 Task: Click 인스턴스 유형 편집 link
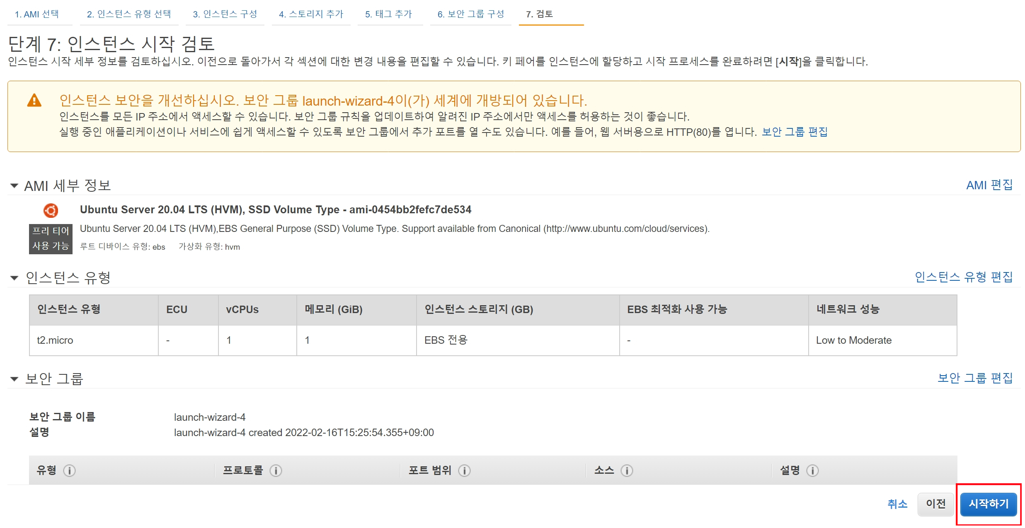(963, 277)
